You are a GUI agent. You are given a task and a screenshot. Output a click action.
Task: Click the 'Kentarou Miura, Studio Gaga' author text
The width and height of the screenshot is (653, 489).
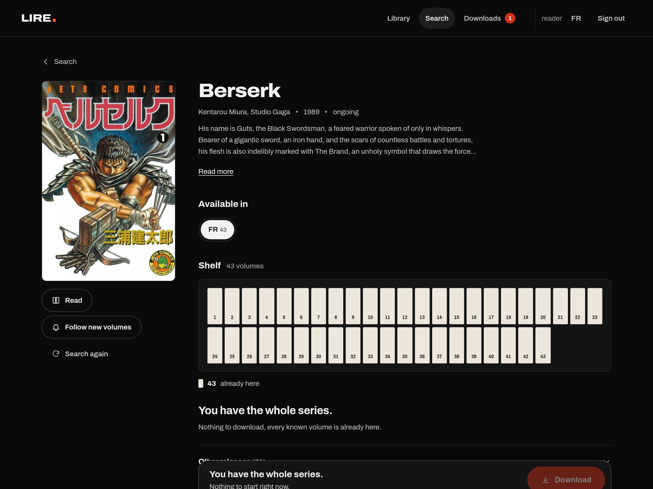(x=244, y=112)
